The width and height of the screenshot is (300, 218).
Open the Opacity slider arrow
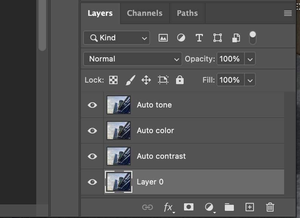tap(250, 59)
